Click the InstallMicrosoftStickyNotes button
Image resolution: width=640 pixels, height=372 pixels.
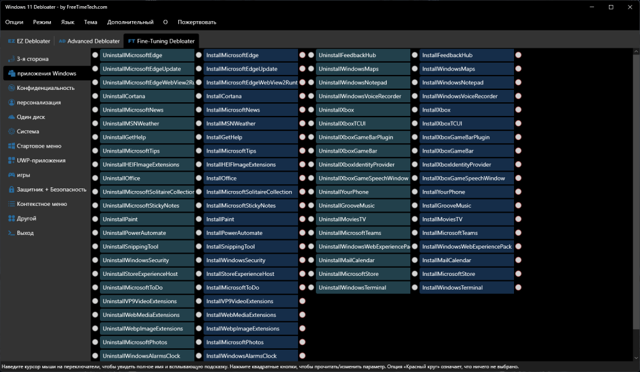(x=251, y=206)
